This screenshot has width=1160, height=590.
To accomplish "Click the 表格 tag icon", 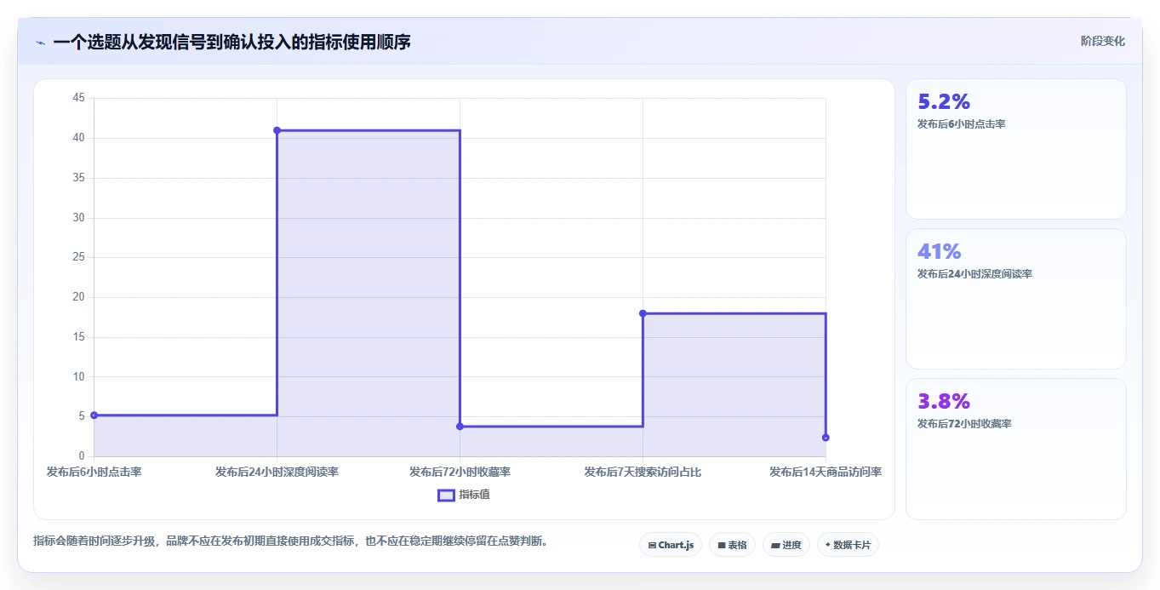I will click(x=722, y=546).
